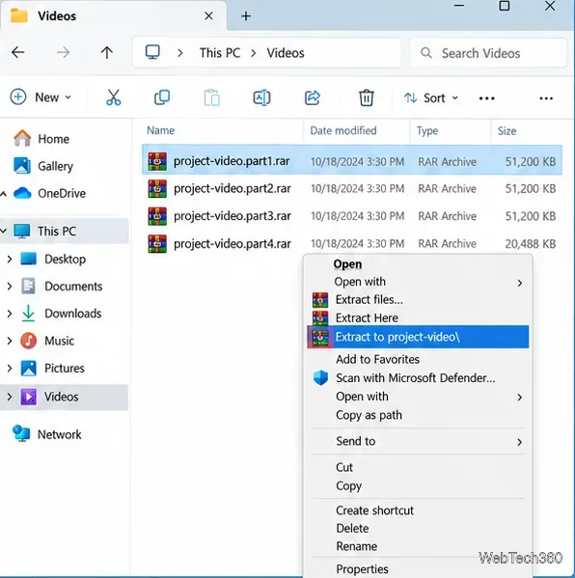
Task: Open the New item dropdown
Action: coord(41,97)
